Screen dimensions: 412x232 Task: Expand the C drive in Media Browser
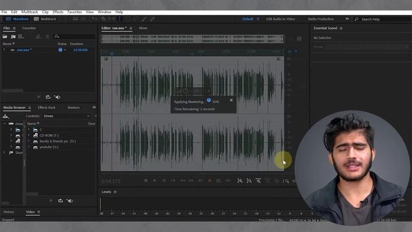[x=29, y=130]
